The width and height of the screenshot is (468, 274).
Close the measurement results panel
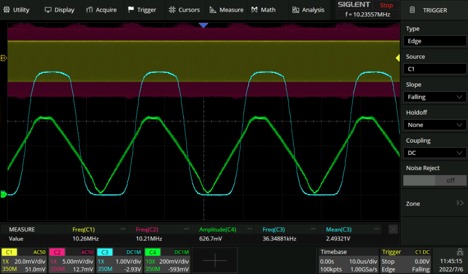(393, 230)
